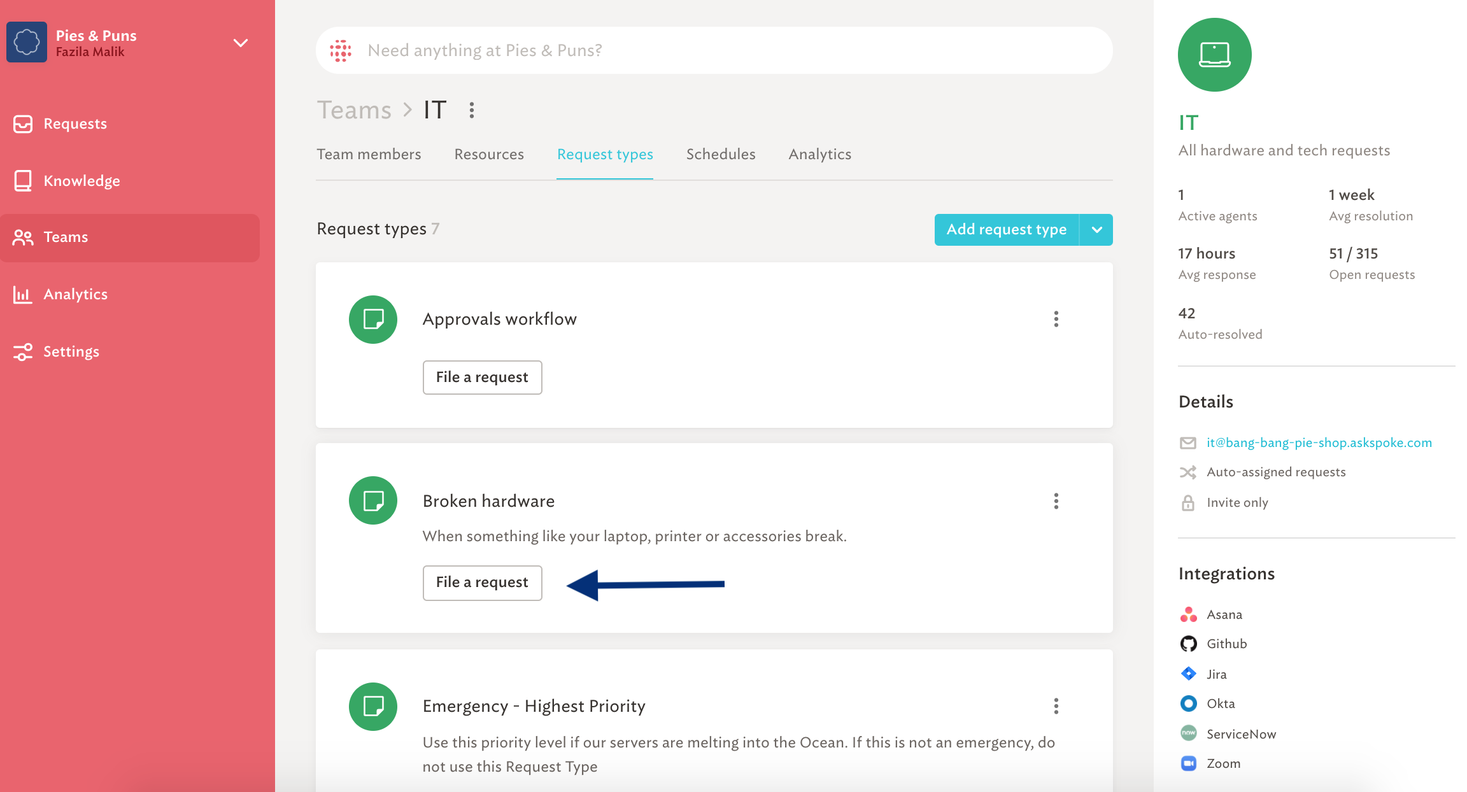Open Emergency request type three-dot menu
This screenshot has width=1467, height=792.
[x=1056, y=706]
